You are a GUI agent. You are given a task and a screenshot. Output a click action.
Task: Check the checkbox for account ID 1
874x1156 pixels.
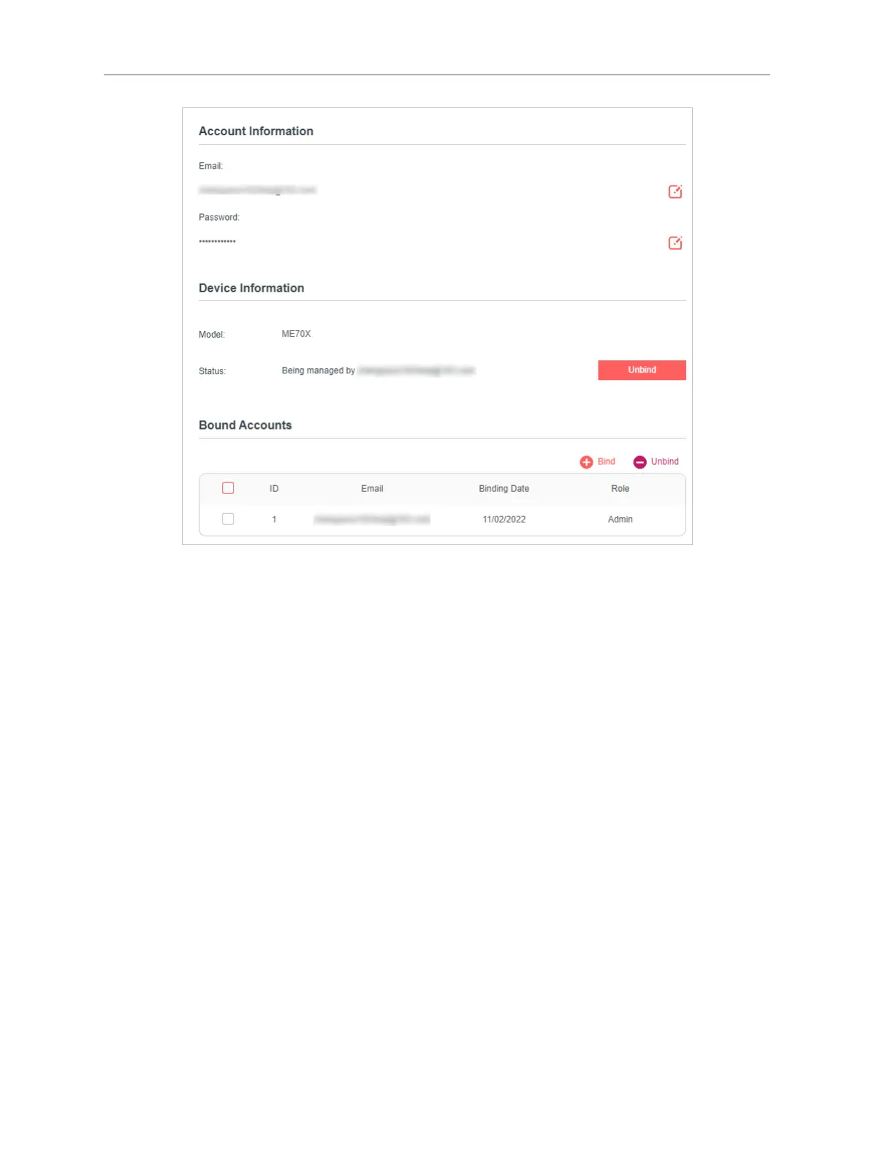[x=228, y=519]
